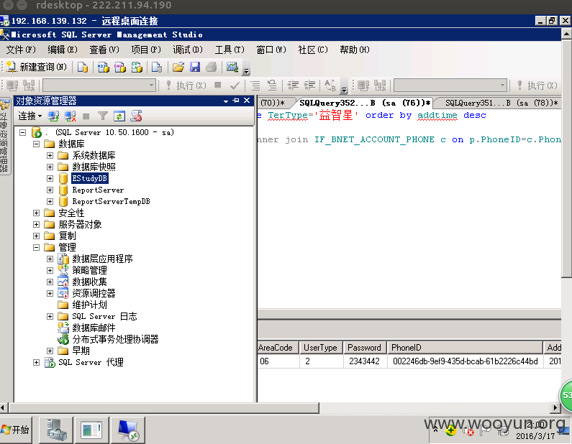Click the new file icon beside 新建查询
This screenshot has width=572, height=444.
tap(83, 67)
